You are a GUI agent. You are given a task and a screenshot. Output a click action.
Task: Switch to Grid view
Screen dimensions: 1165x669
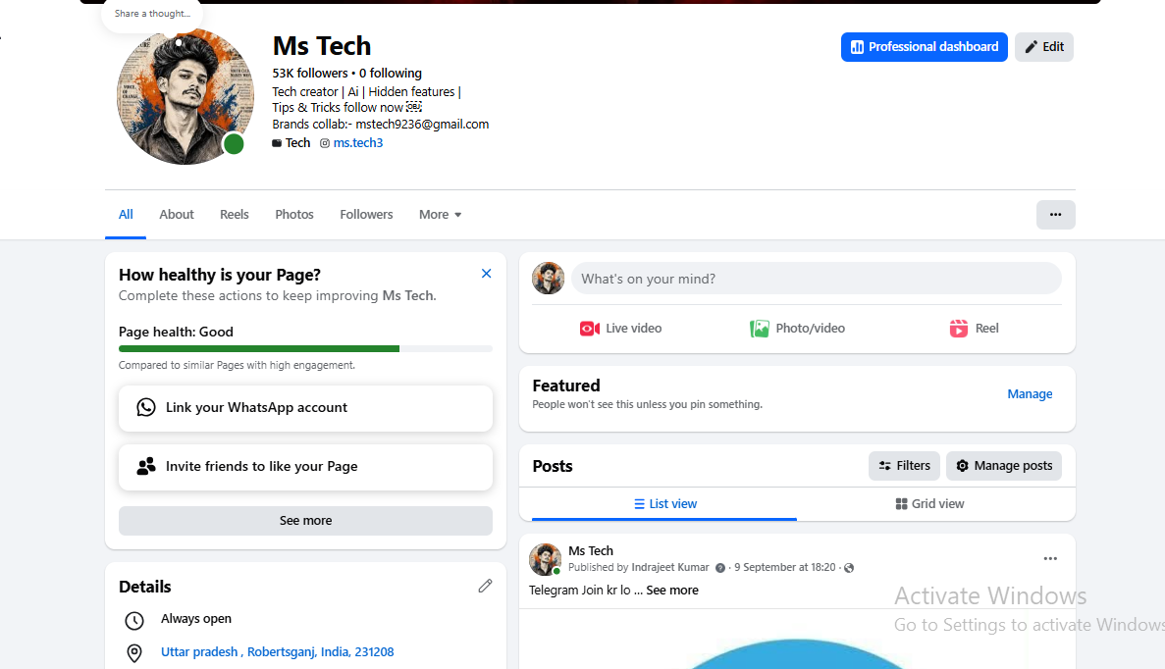click(x=929, y=503)
